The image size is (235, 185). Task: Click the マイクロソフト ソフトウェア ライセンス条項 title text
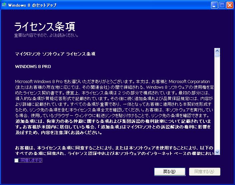55,54
